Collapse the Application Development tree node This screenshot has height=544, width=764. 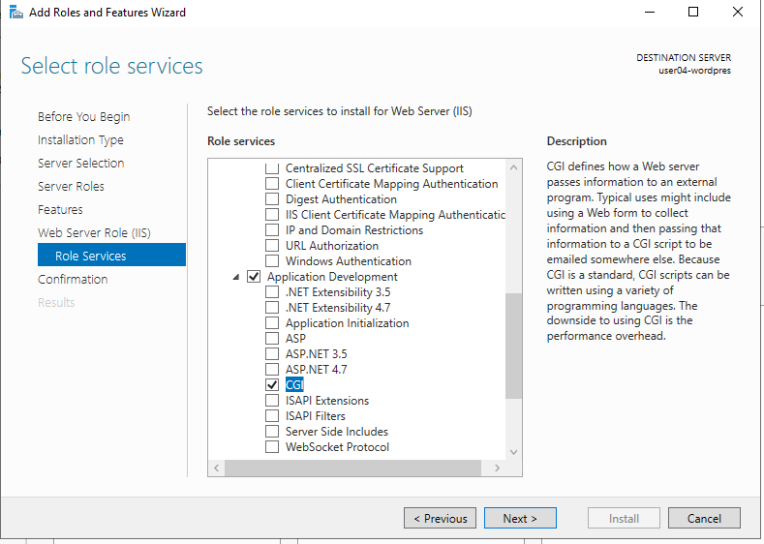[236, 277]
